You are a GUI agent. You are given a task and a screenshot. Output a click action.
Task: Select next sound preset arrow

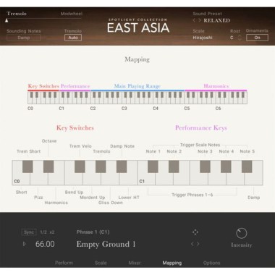pyautogui.click(x=199, y=20)
